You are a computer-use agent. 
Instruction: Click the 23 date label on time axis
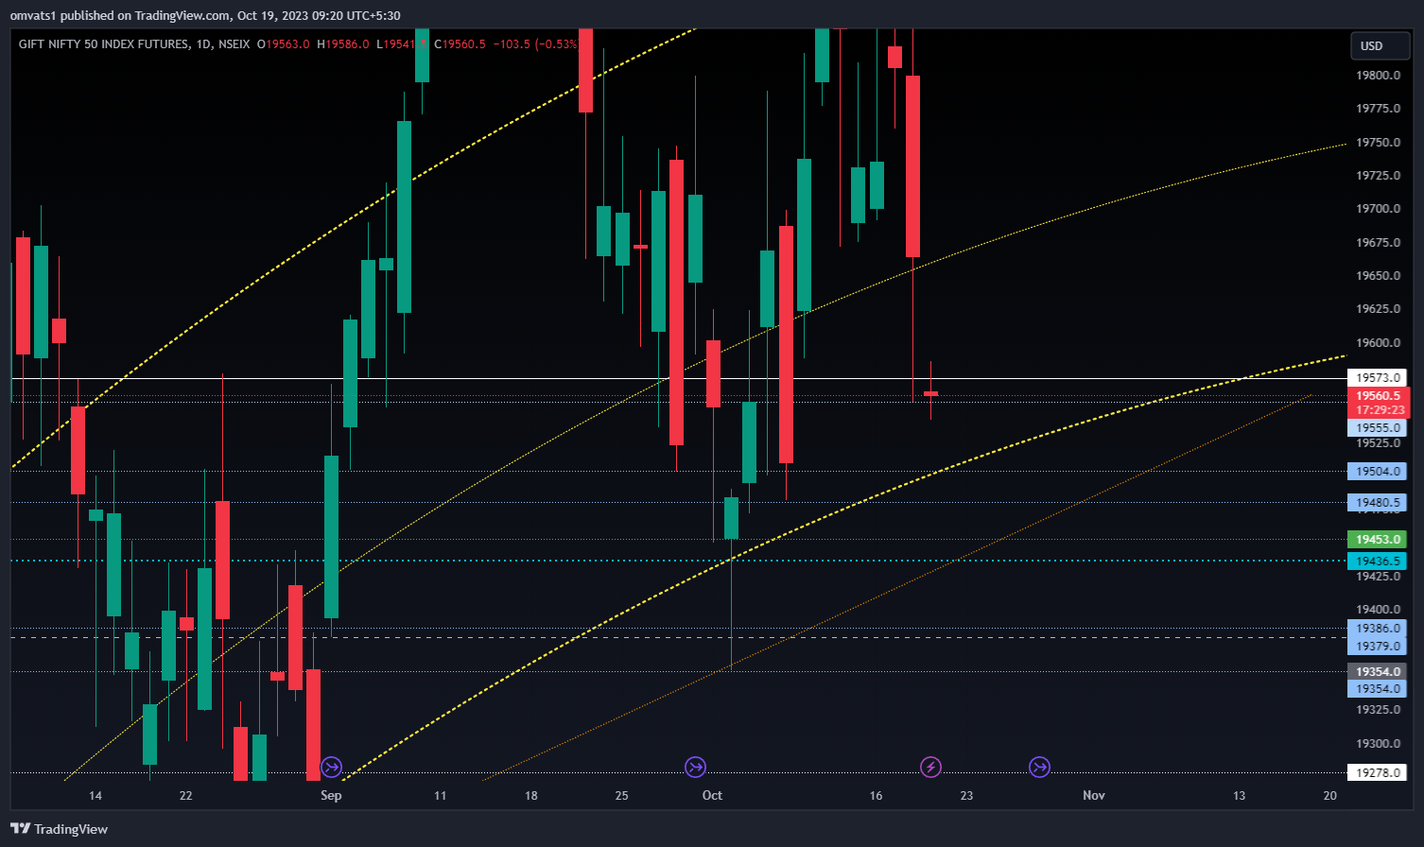[966, 796]
